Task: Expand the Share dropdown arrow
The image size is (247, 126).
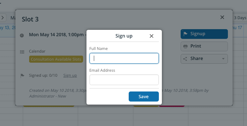Action: 223,59
